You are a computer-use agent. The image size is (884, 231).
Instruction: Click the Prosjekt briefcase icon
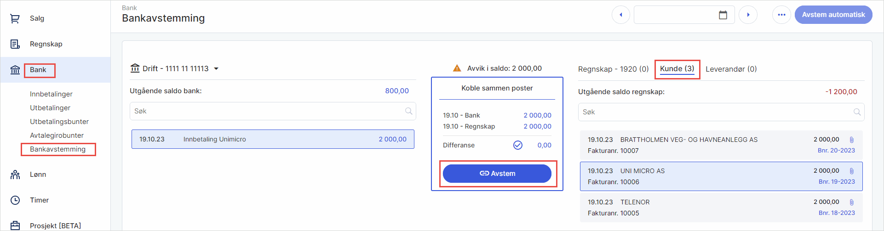(15, 225)
